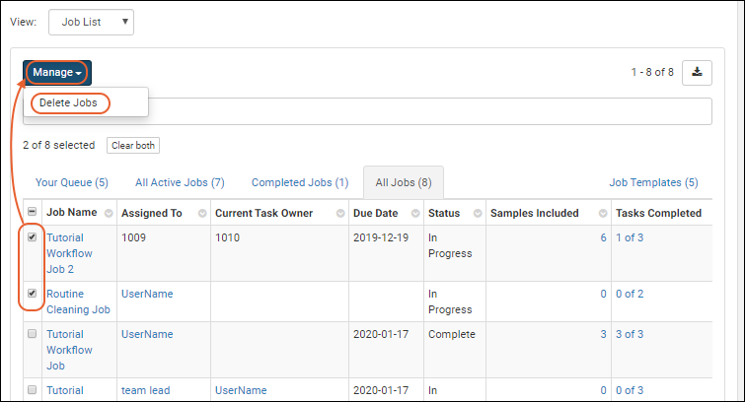Uncheck the Routine Cleaning Job checkbox
Viewport: 745px width, 402px height.
tap(32, 294)
